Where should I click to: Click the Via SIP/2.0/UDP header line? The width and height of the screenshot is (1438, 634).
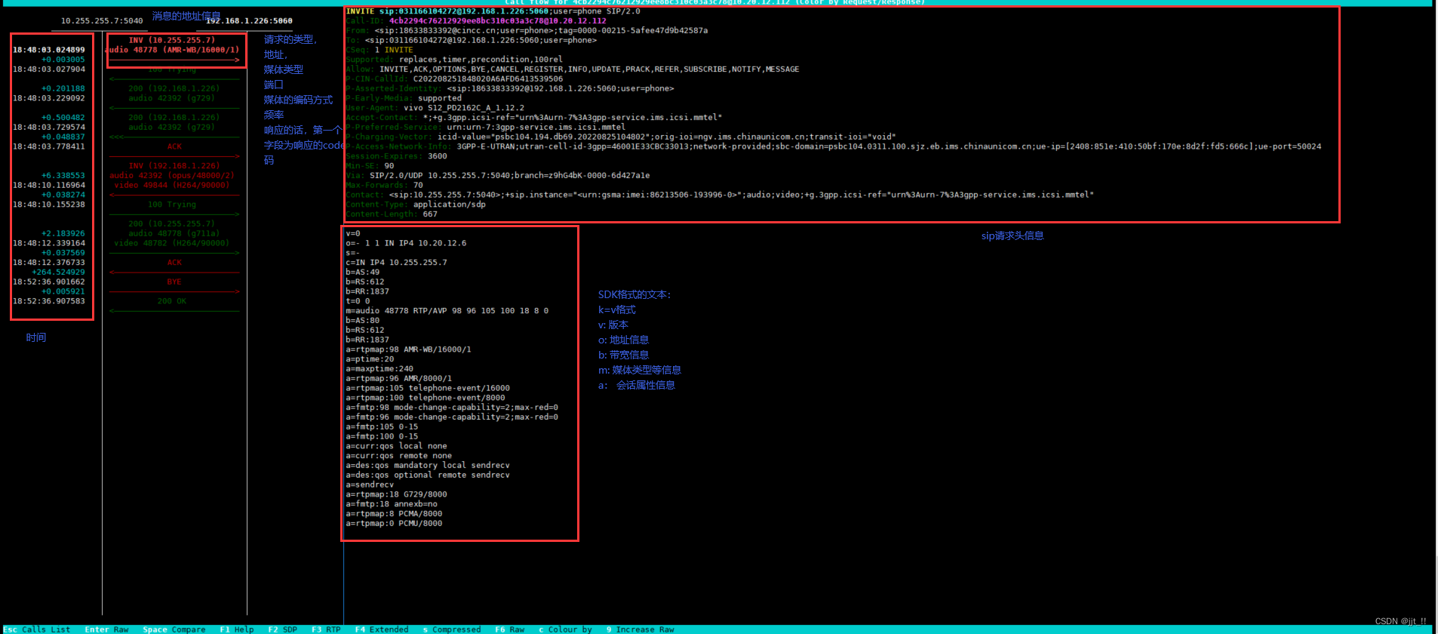pos(498,175)
